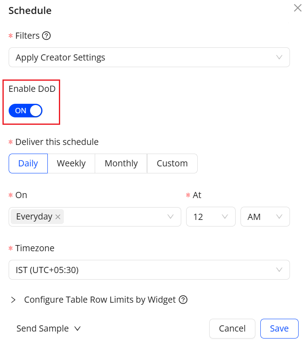Expand Configure Table Row Limits by Widget
Image resolution: width=306 pixels, height=341 pixels.
coord(13,300)
